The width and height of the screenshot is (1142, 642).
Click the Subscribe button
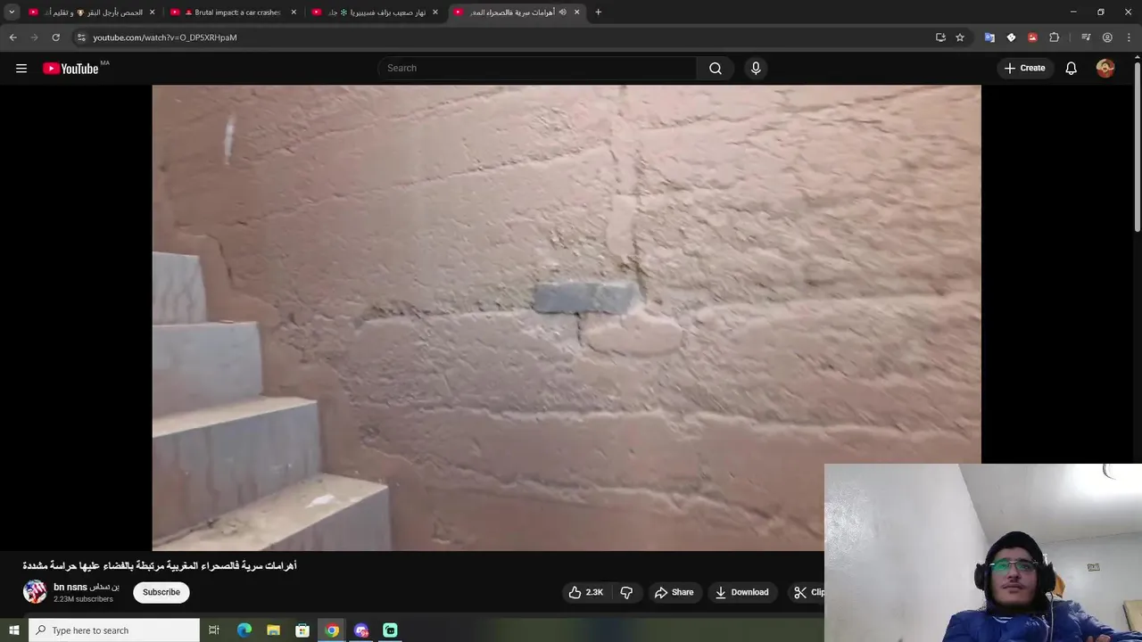tap(161, 592)
